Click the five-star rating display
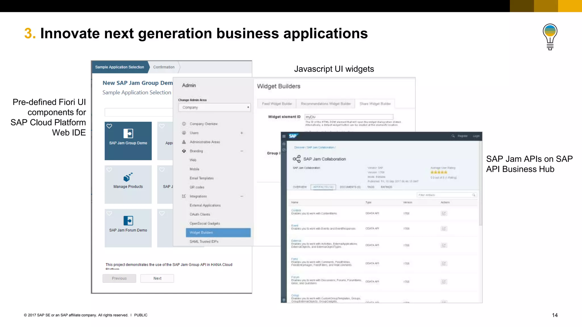The image size is (582, 327). [439, 172]
